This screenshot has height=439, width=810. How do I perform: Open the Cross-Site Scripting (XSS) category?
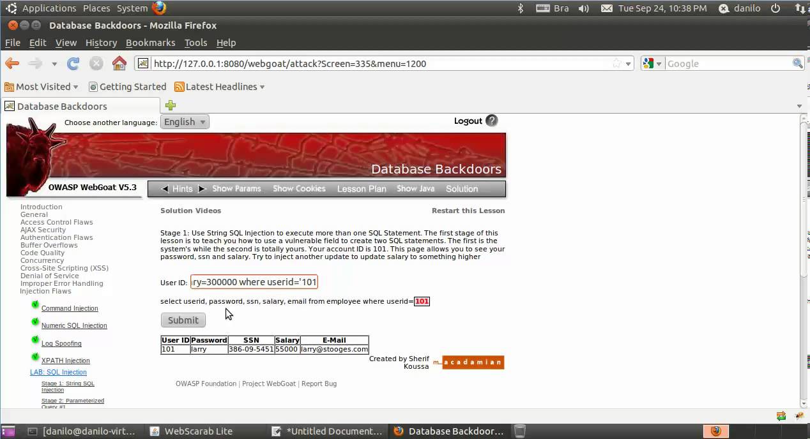pyautogui.click(x=65, y=268)
